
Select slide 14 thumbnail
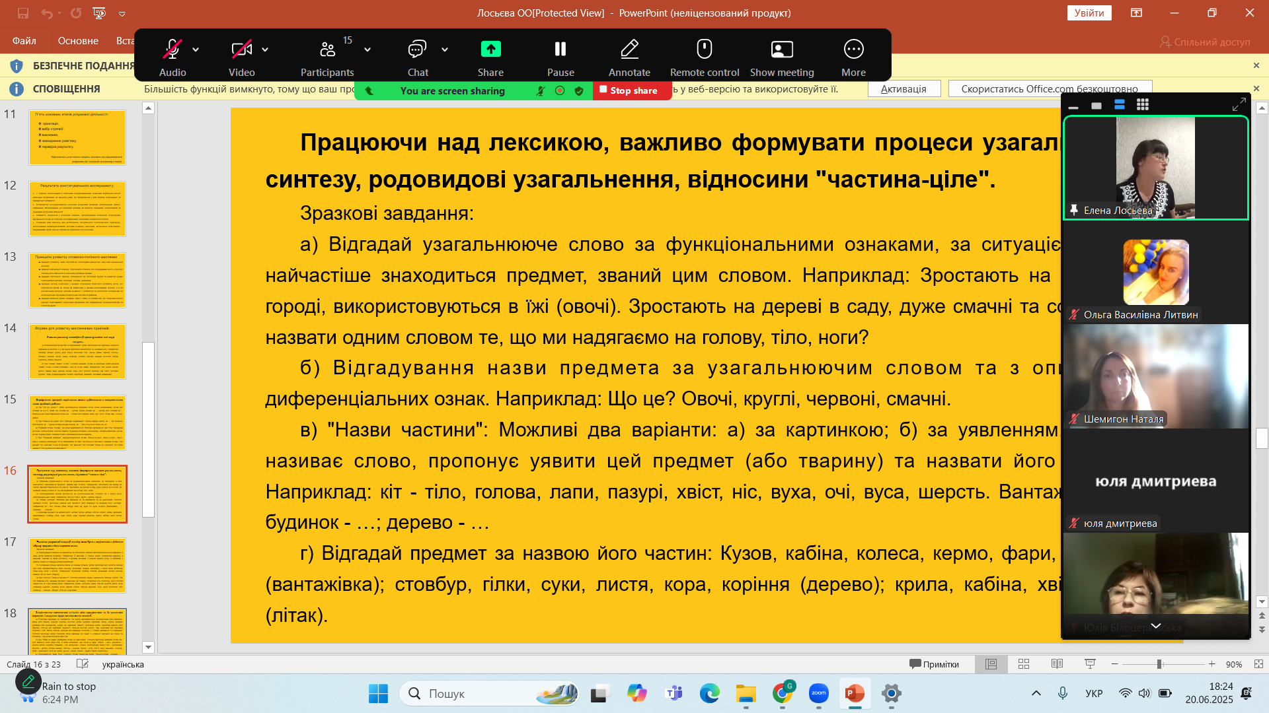click(77, 351)
